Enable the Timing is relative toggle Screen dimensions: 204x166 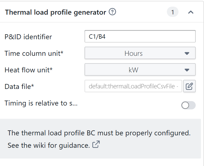pos(188,105)
